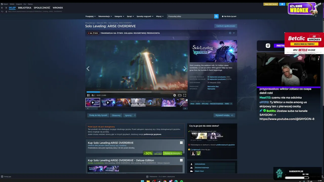Open Centrum społeczności button
This screenshot has width=324, height=182.
coord(226,26)
